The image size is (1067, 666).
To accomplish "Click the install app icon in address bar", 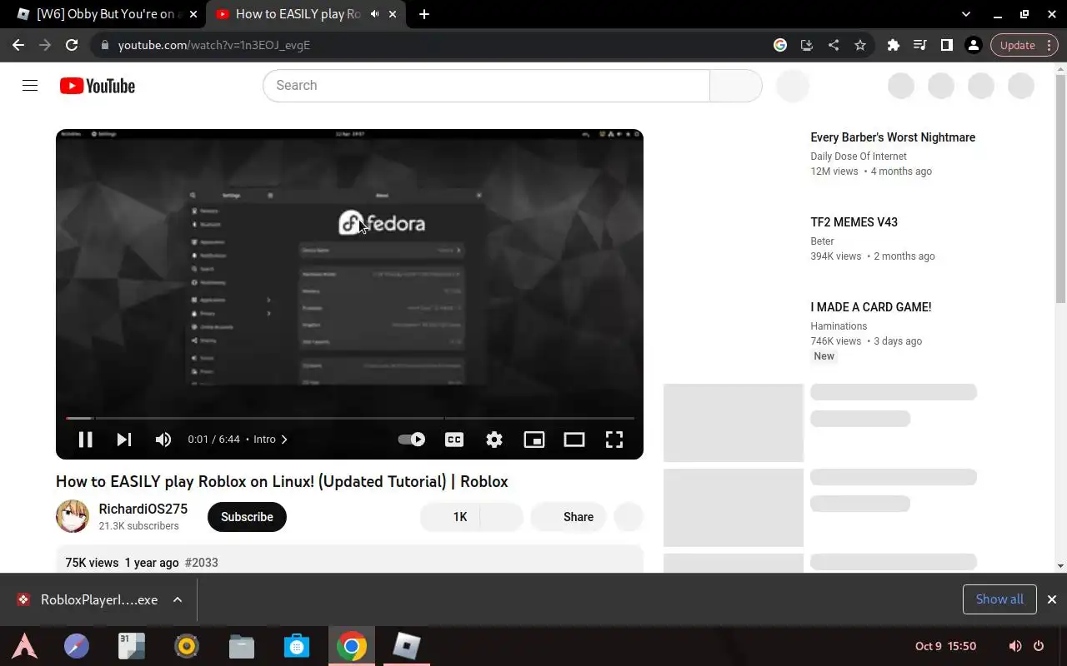I will tap(807, 45).
